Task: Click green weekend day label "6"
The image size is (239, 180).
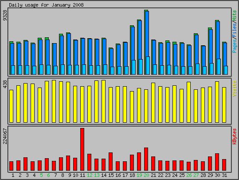Action: (48, 175)
